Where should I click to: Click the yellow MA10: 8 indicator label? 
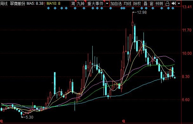tap(54, 3)
